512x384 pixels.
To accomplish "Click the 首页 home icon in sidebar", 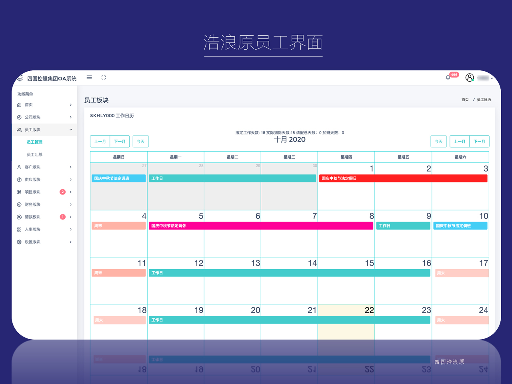I will click(19, 105).
